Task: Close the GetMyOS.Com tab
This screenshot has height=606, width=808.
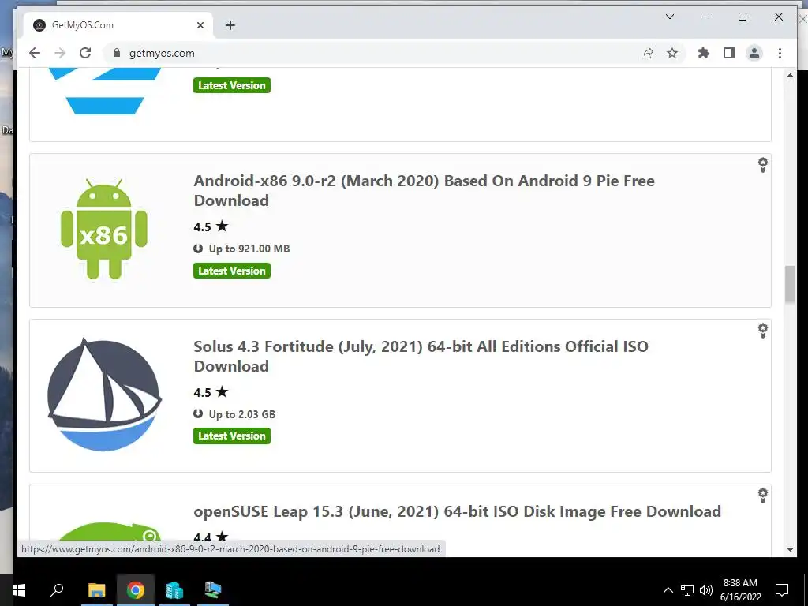Action: point(200,25)
